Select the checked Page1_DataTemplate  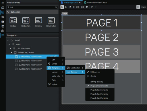pos(100,86)
